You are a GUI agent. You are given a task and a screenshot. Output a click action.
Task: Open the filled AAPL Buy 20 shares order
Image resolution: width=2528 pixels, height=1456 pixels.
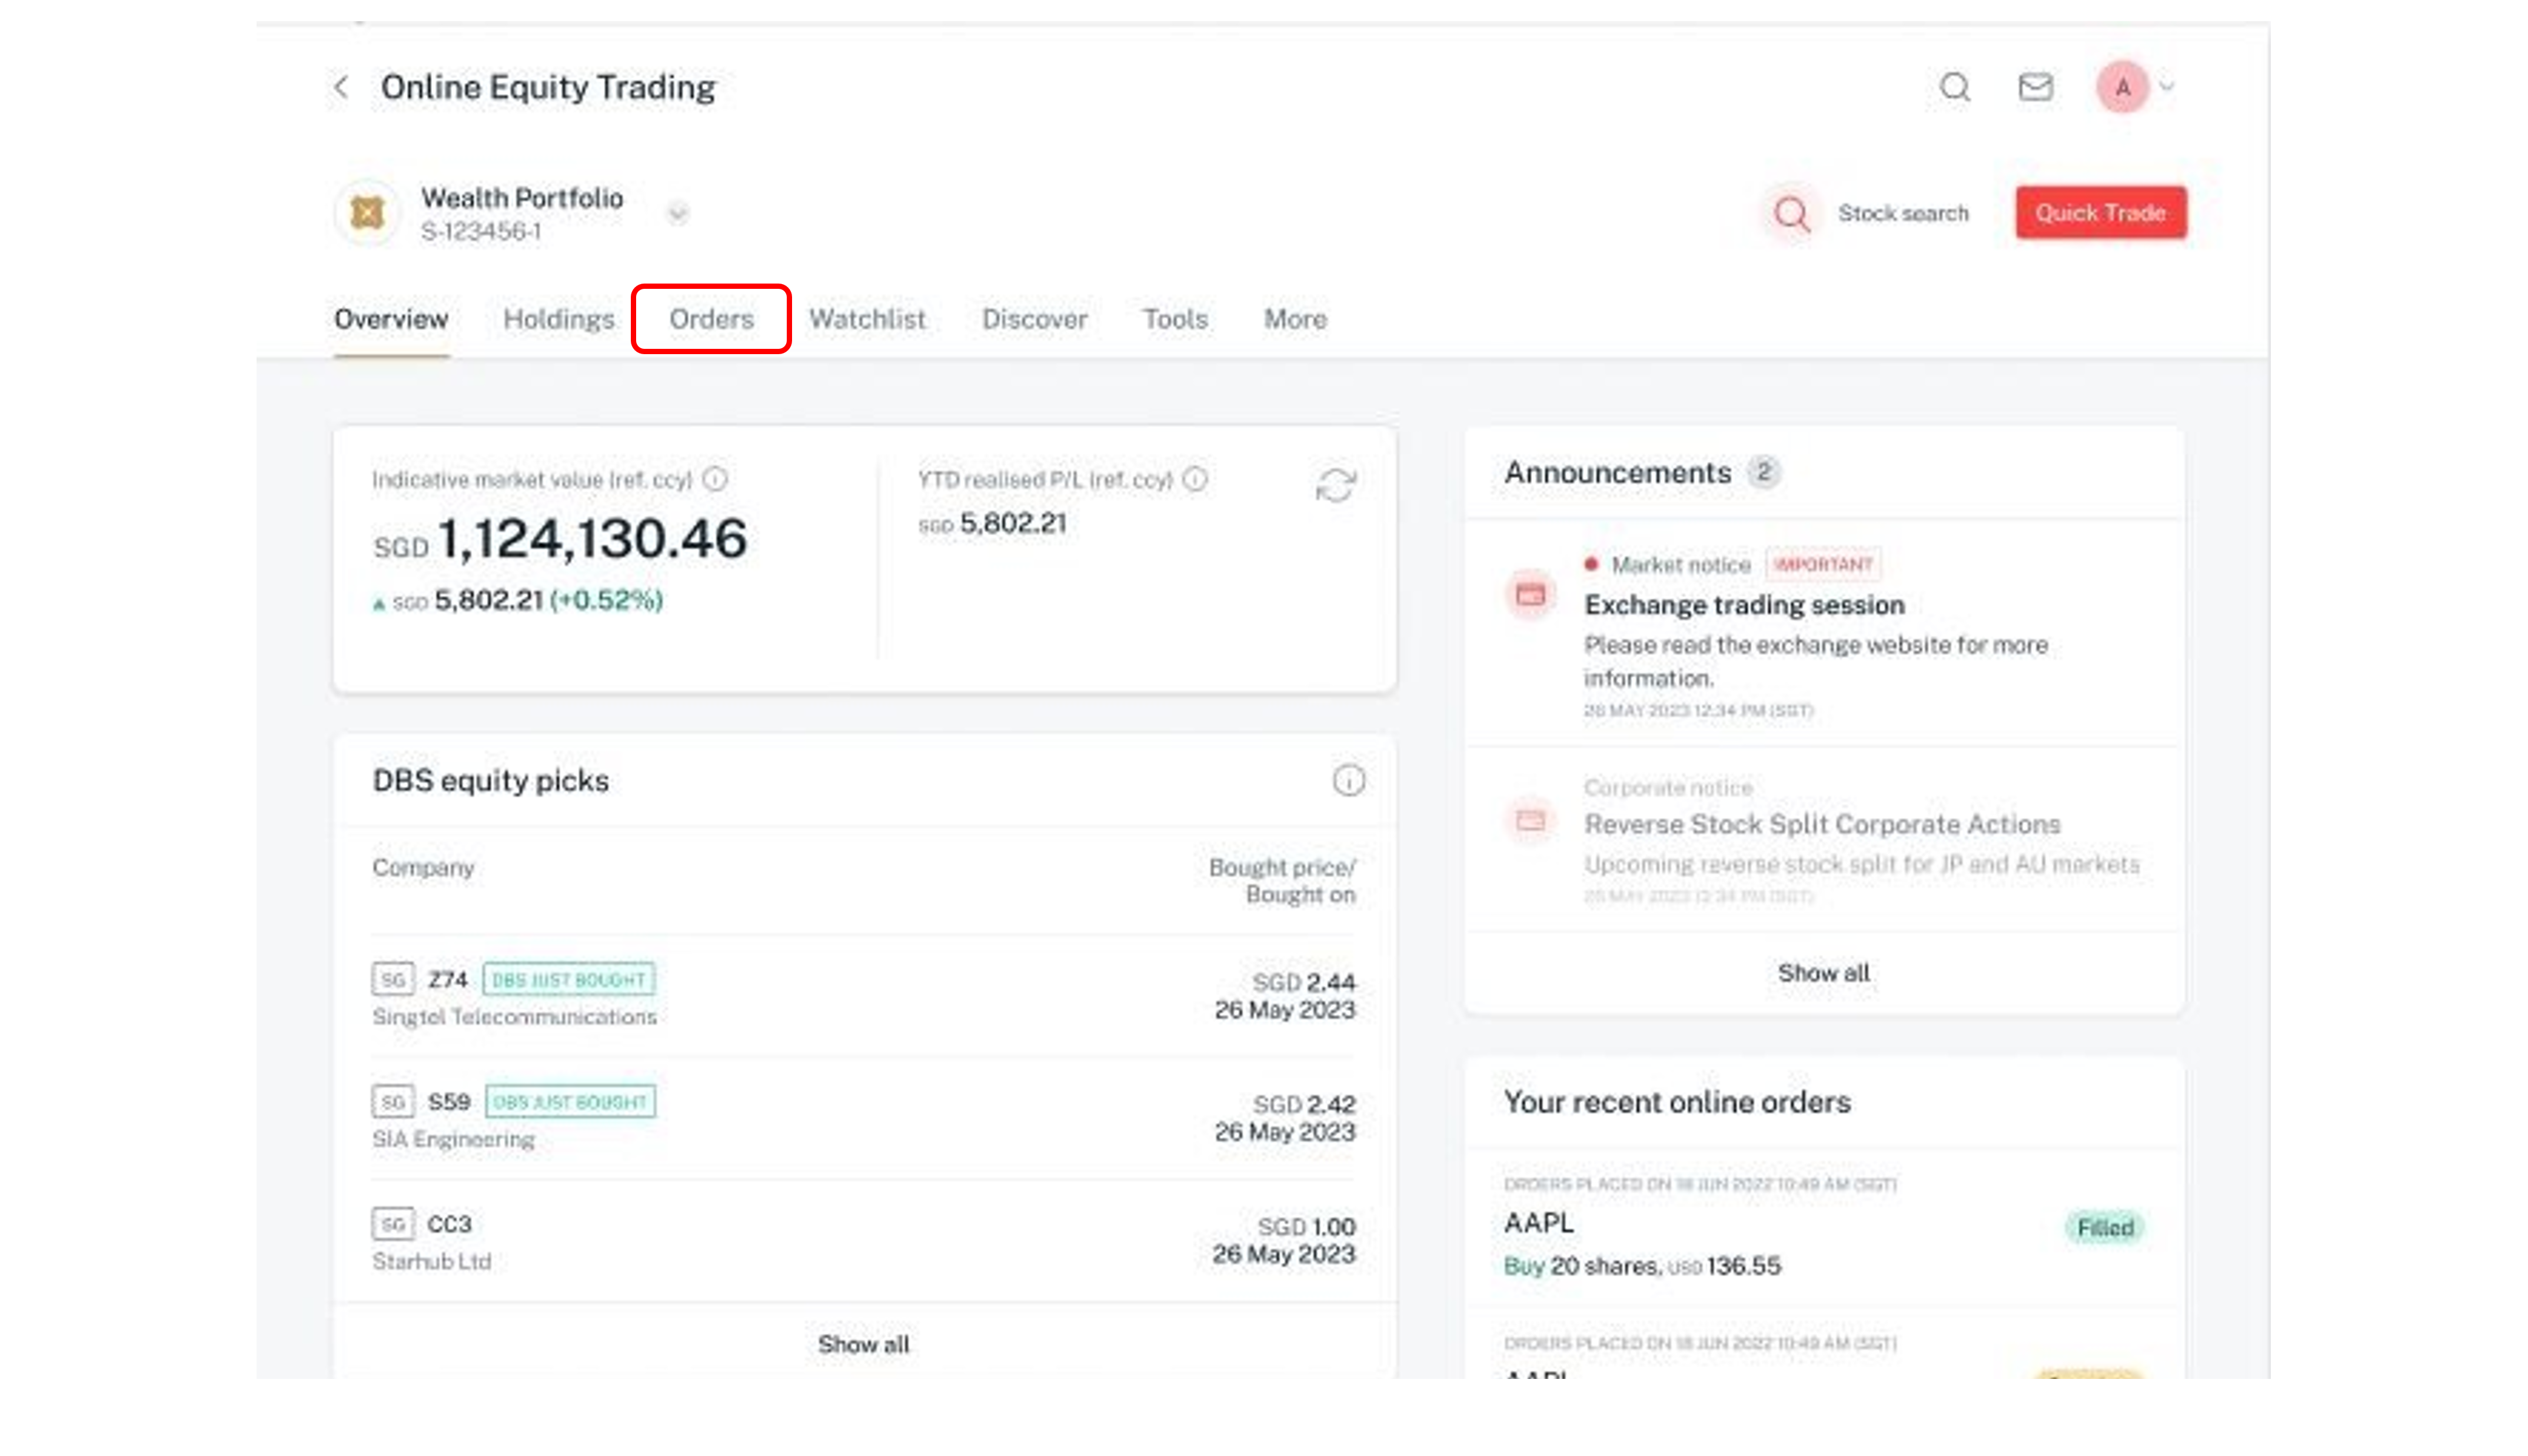[1824, 1228]
